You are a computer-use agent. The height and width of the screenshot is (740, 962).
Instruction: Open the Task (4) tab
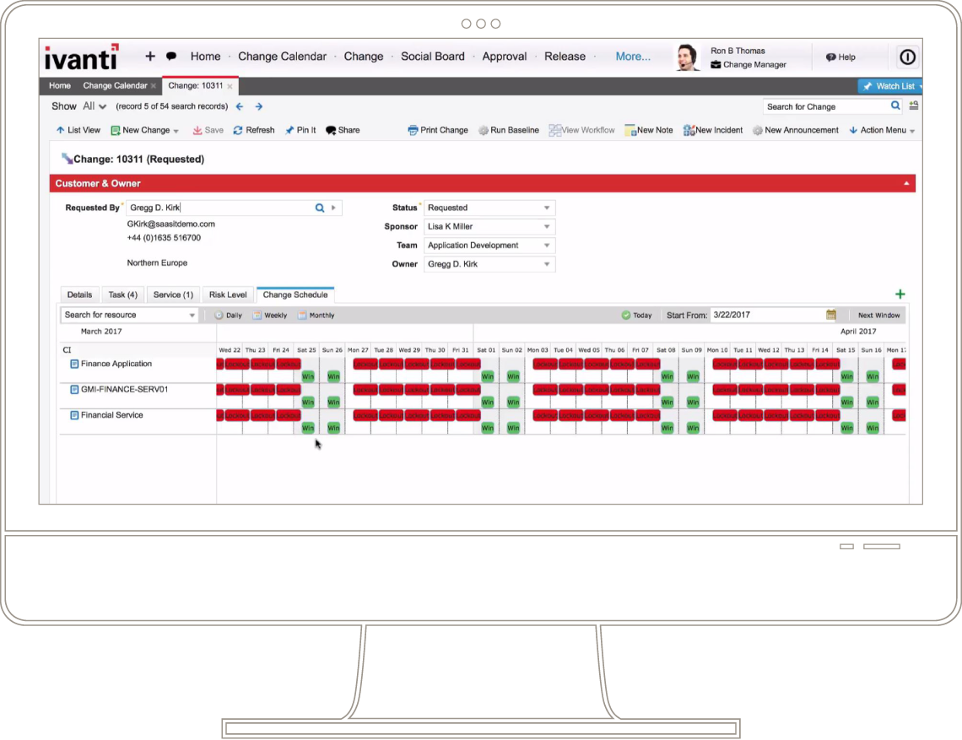pos(122,295)
